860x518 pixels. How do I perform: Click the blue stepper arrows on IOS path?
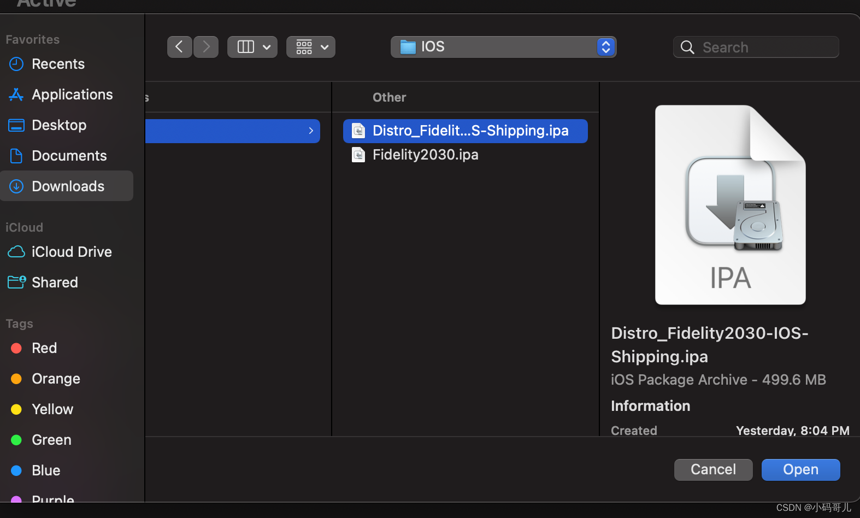click(605, 47)
